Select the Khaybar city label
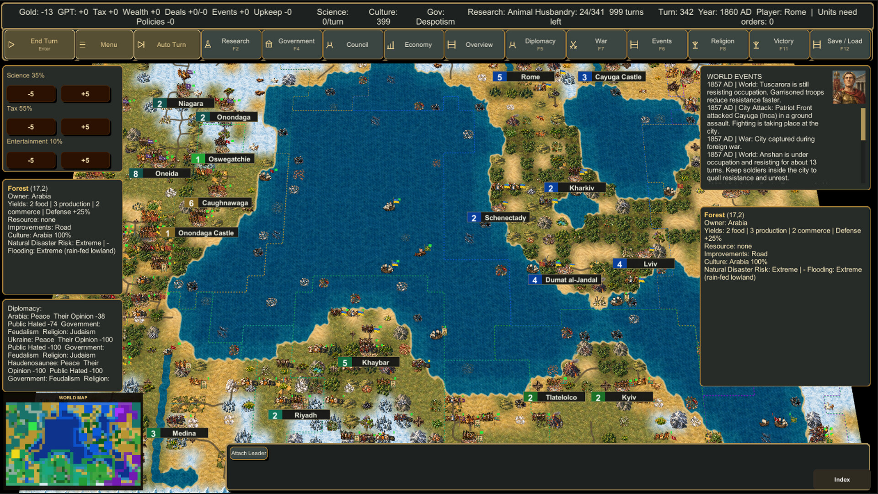The height and width of the screenshot is (494, 878). pyautogui.click(x=369, y=362)
